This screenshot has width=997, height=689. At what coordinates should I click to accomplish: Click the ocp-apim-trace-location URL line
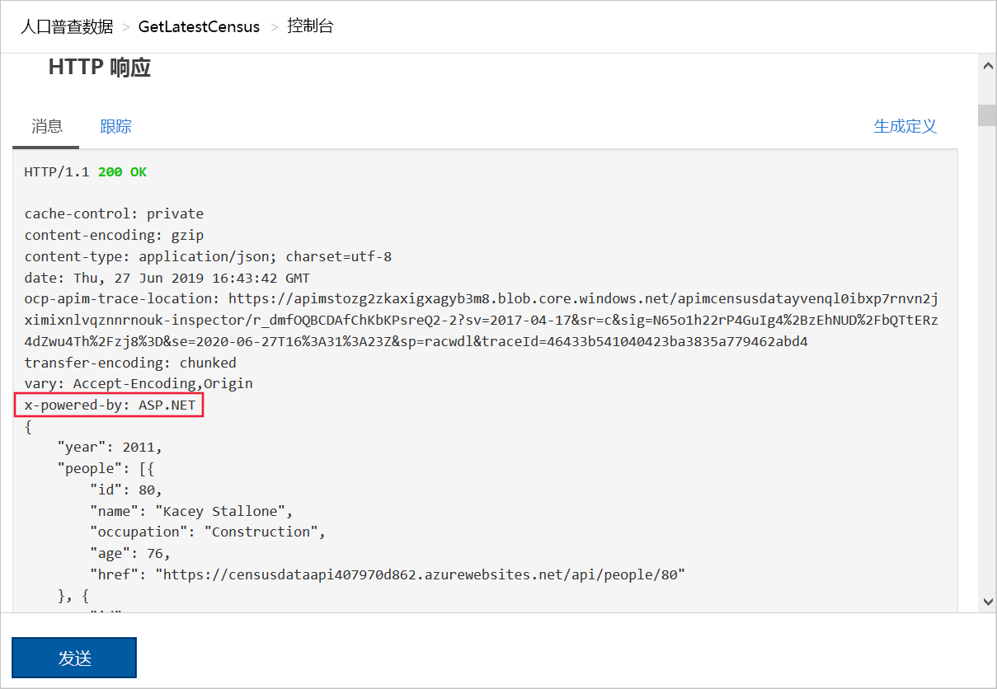[x=481, y=320]
